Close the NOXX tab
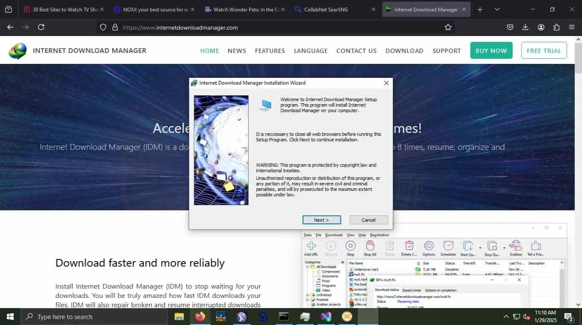 pyautogui.click(x=192, y=9)
